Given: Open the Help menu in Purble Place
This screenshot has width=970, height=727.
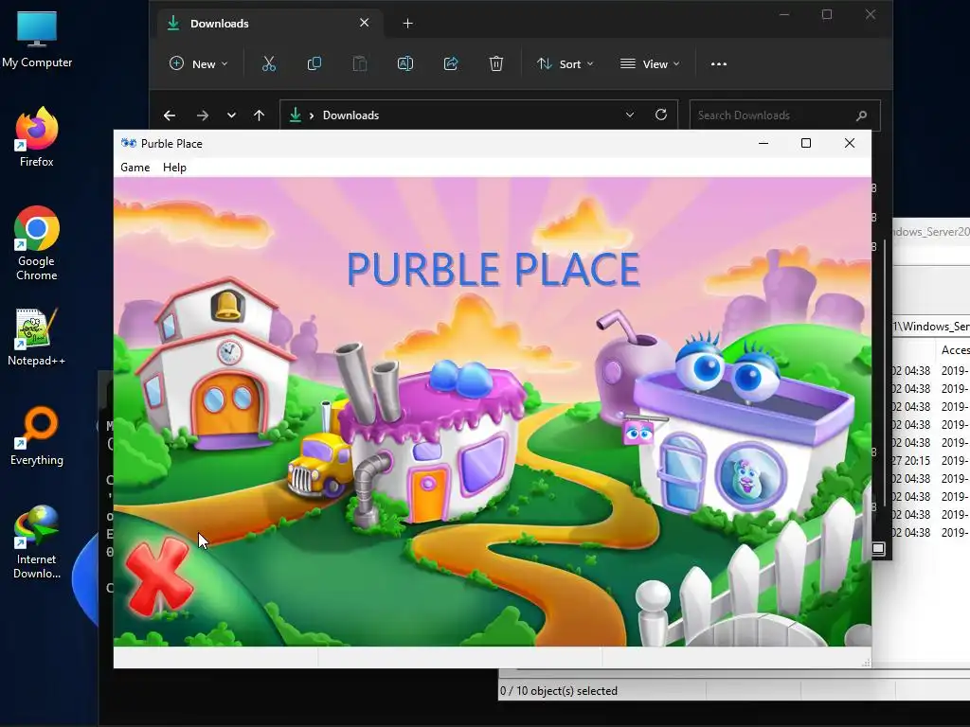Looking at the screenshot, I should [174, 168].
